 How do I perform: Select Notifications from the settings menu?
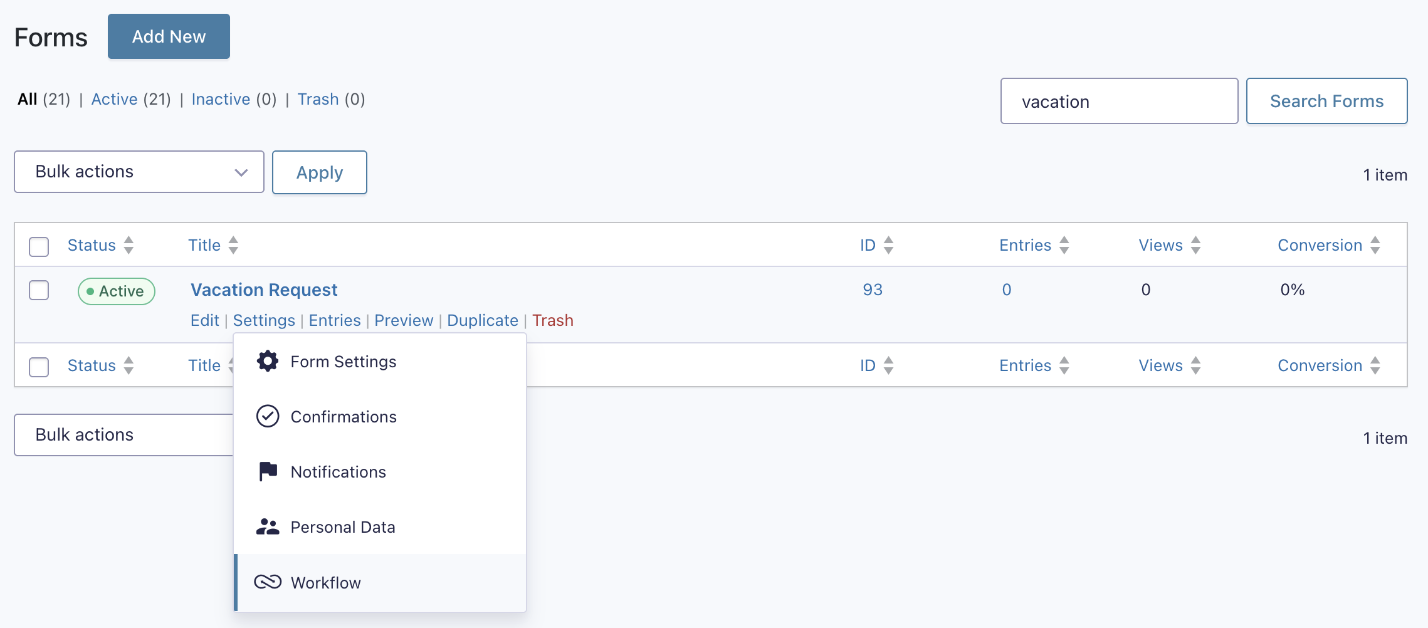pos(338,472)
